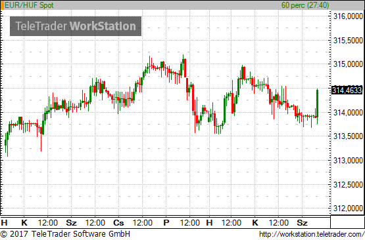Viewport: 365px width, 240px height.
Task: Click the P day marker on time axis
Action: (166, 223)
